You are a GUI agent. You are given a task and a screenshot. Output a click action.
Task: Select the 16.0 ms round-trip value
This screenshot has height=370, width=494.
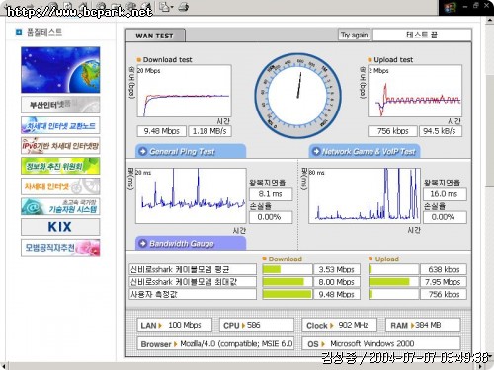click(445, 194)
